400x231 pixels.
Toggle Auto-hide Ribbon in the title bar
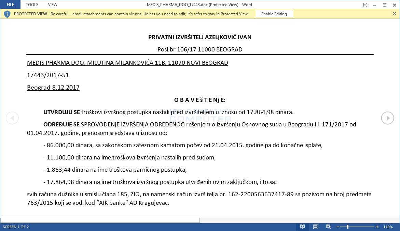pyautogui.click(x=364, y=5)
